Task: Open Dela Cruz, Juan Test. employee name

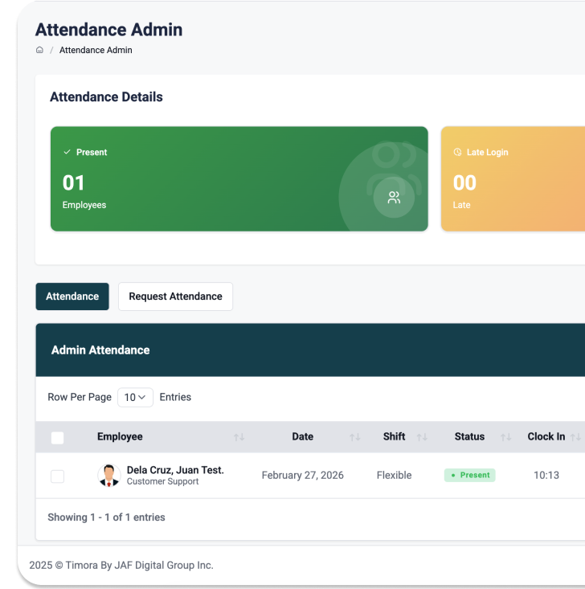Action: [175, 470]
